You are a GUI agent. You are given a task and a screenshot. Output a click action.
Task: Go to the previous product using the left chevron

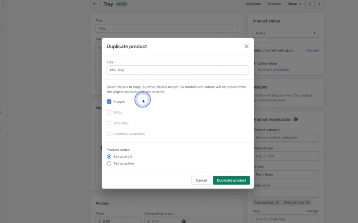(310, 4)
